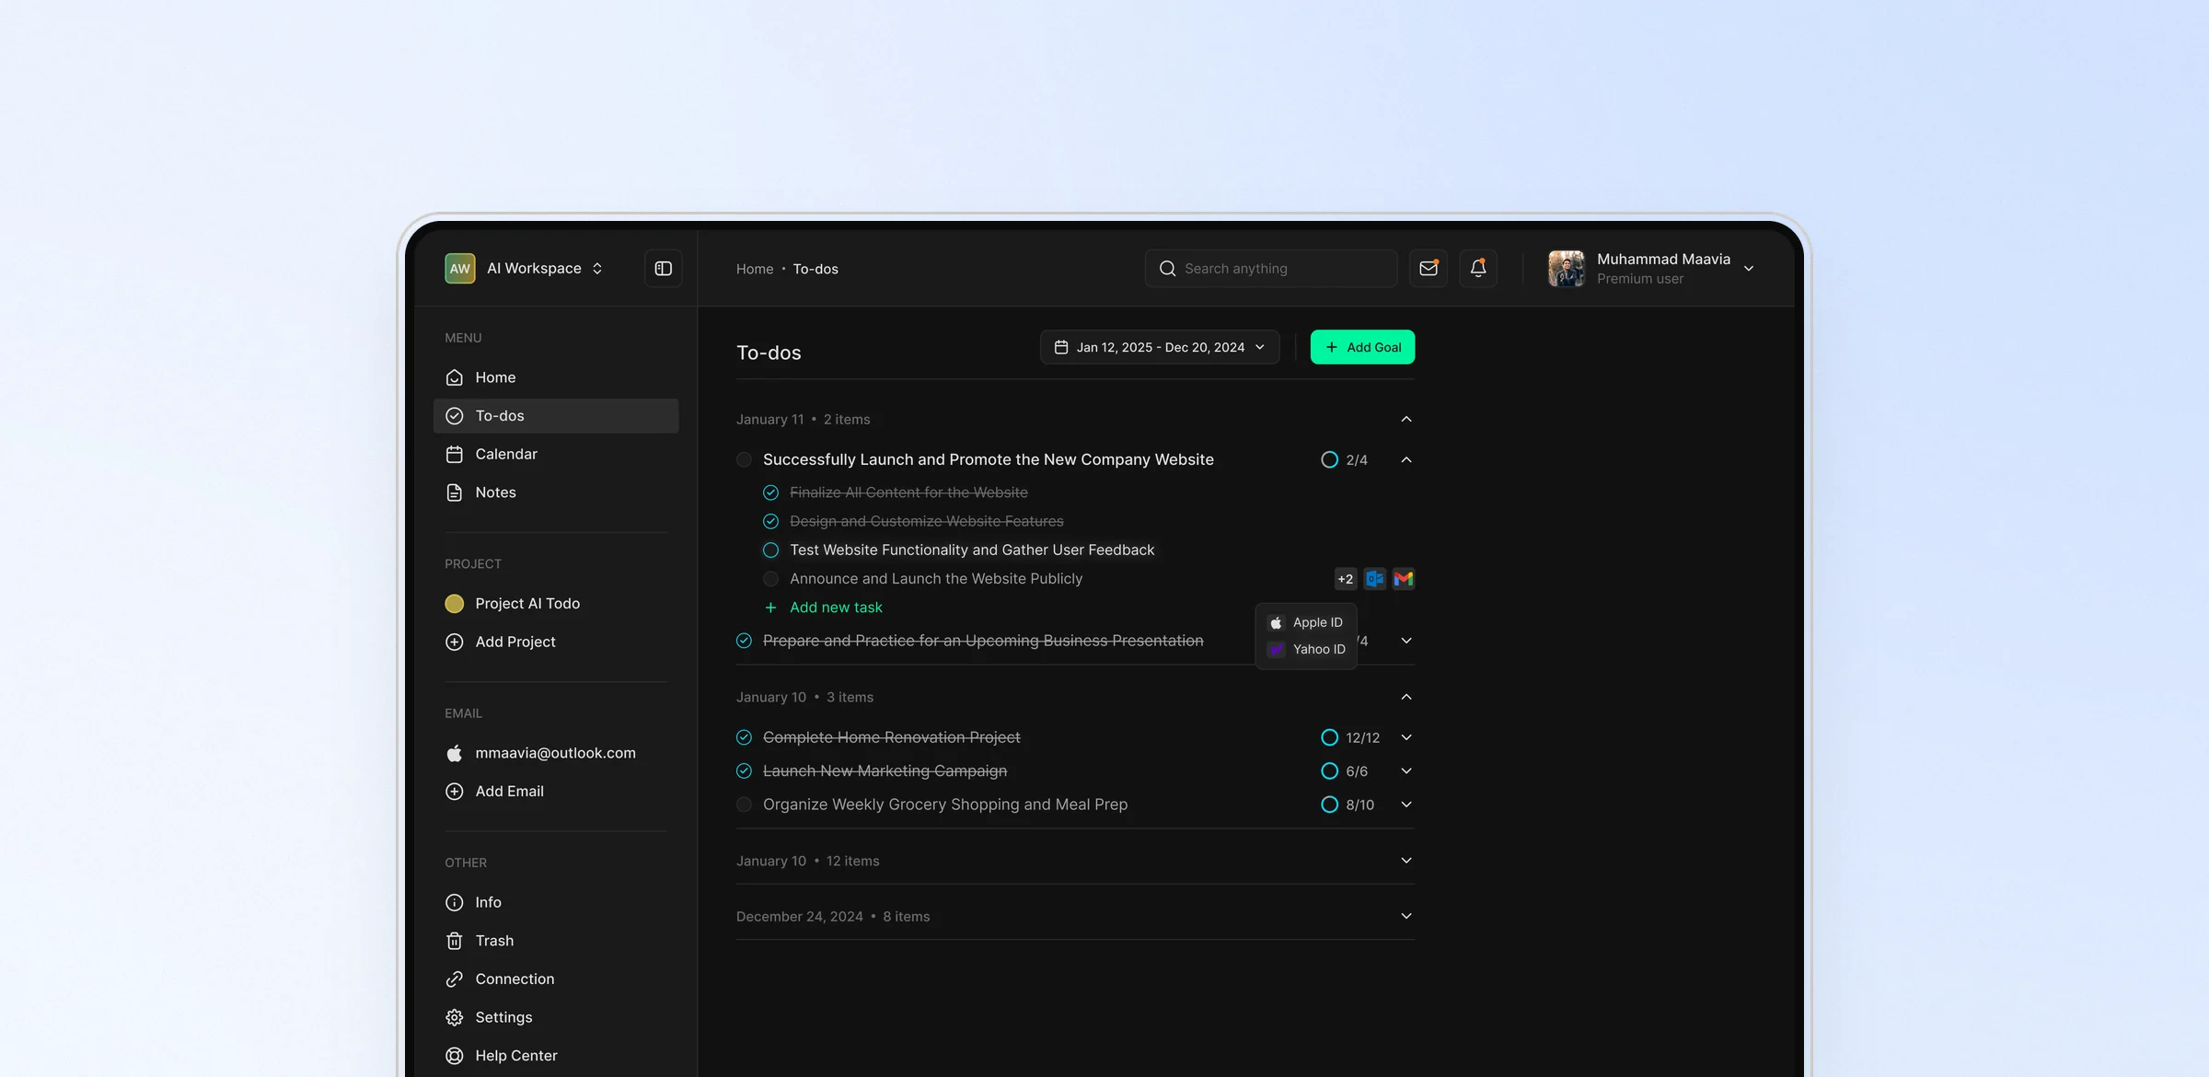Uncheck Complete Home Renovation Project
Image resolution: width=2209 pixels, height=1077 pixels.
coord(744,737)
